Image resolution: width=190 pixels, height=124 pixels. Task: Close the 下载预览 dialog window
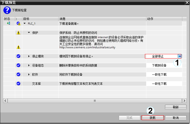(x=187, y=2)
